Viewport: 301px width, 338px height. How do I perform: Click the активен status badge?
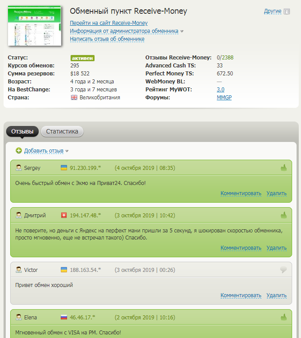point(83,58)
